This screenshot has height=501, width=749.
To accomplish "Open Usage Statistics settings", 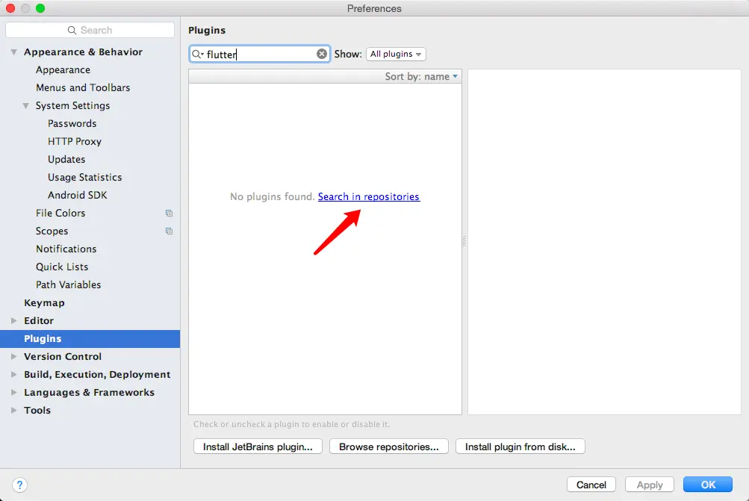I will coord(84,177).
